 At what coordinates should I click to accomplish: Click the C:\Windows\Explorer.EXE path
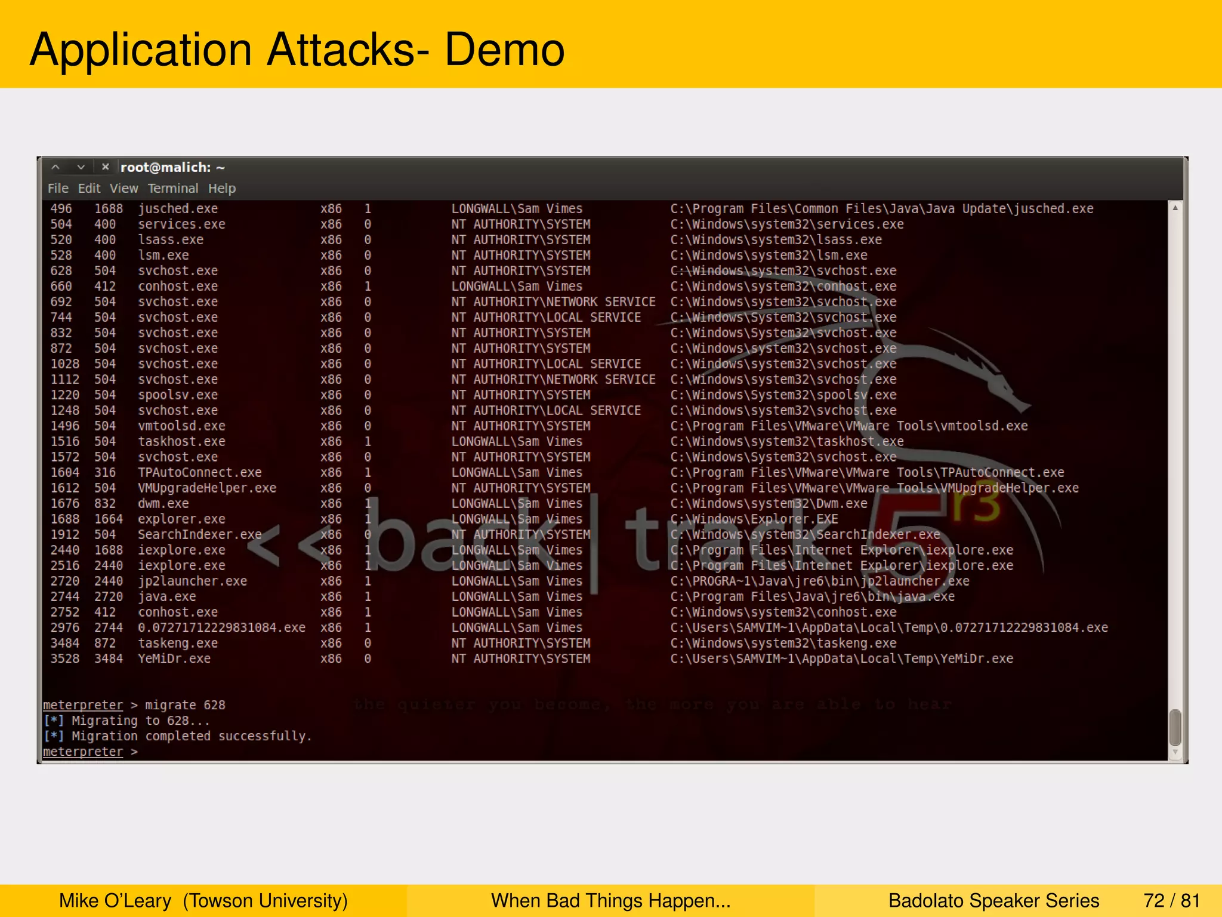click(754, 519)
